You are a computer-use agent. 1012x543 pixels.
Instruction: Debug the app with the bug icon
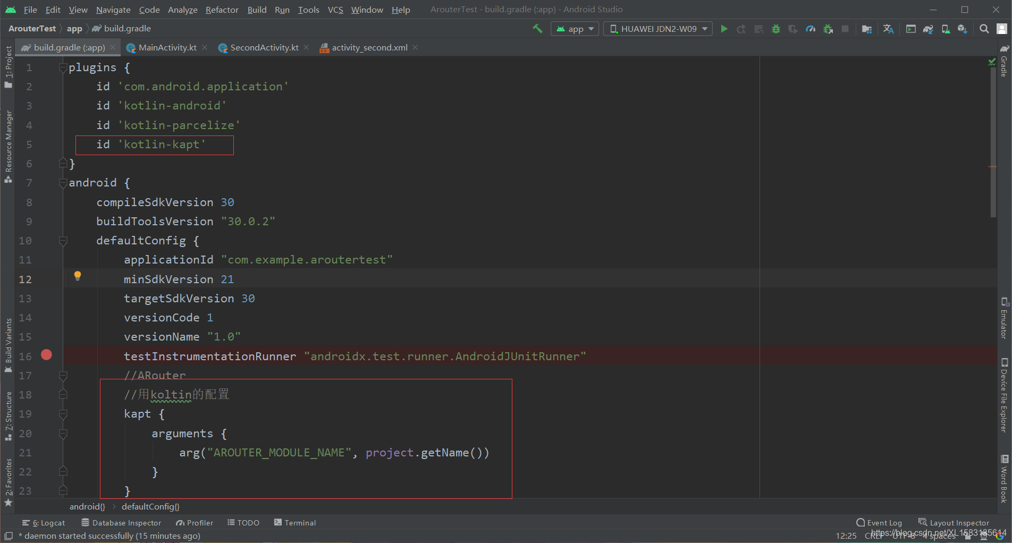tap(776, 29)
